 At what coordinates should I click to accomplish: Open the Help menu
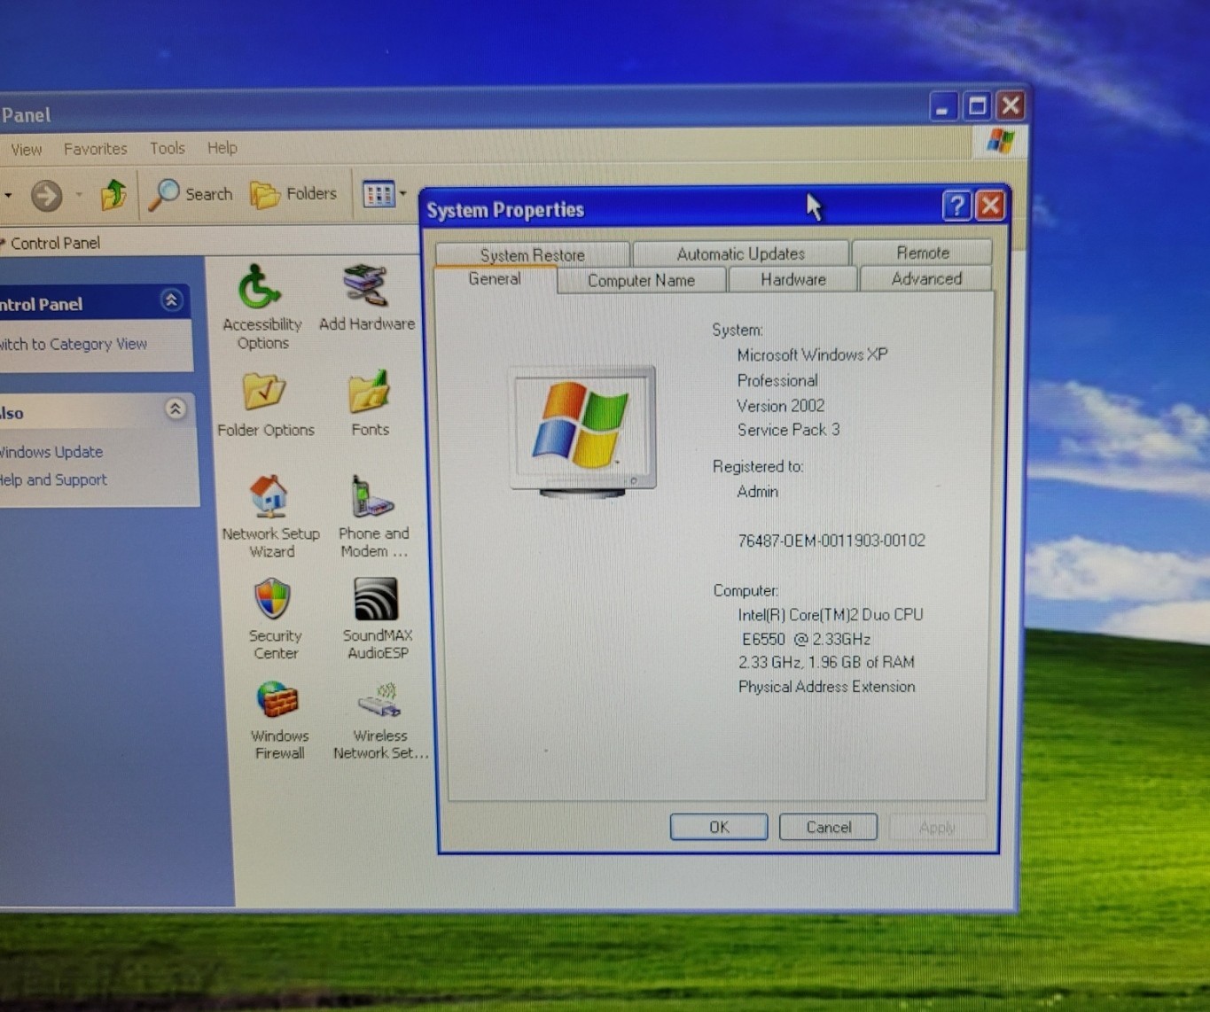pos(222,147)
